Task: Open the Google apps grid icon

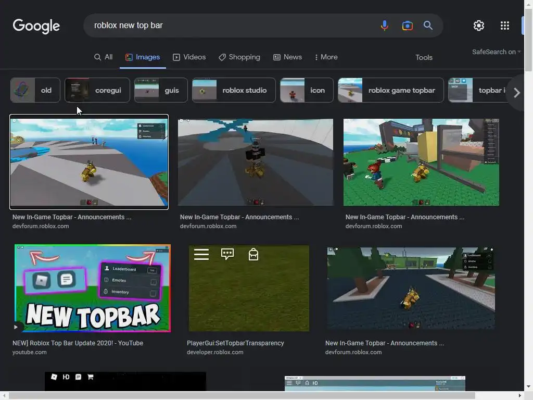Action: coord(505,26)
